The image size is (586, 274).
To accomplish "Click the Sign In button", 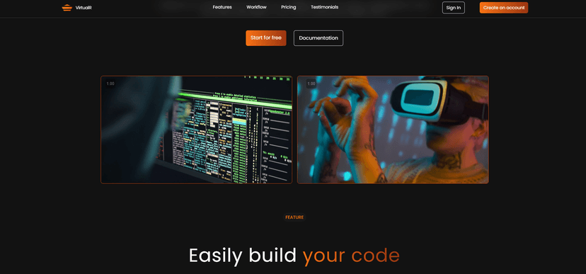I will click(454, 8).
